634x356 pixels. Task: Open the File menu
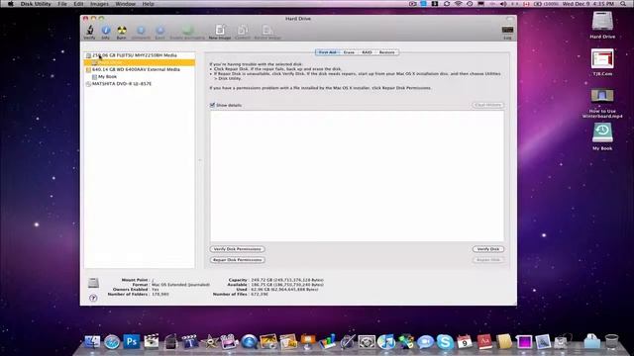pos(62,4)
